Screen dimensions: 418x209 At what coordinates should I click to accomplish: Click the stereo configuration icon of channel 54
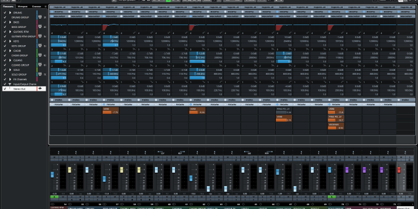tap(52, 205)
